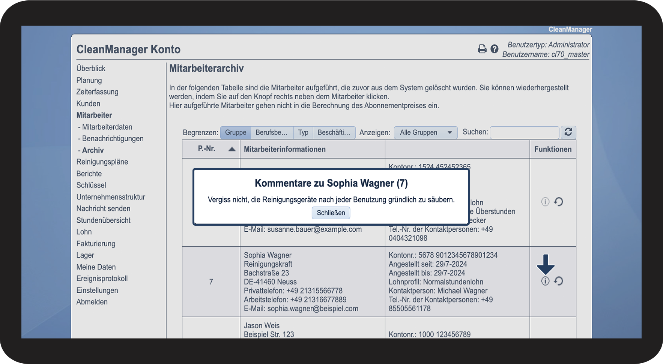This screenshot has height=364, width=663.
Task: Open Zeiterfassung in the left menu
Action: 97,92
